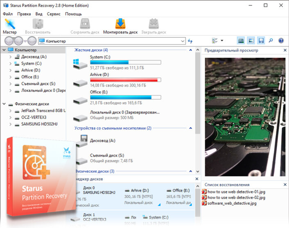Image resolution: width=289 pixels, height=228 pixels.
Task: Open the Правка menu
Action: pos(24,14)
